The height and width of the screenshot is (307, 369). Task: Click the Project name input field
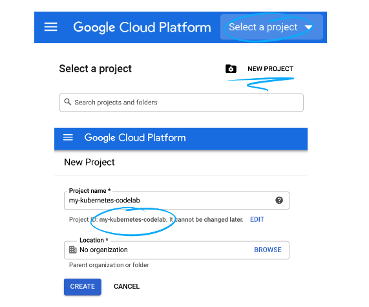tap(176, 201)
